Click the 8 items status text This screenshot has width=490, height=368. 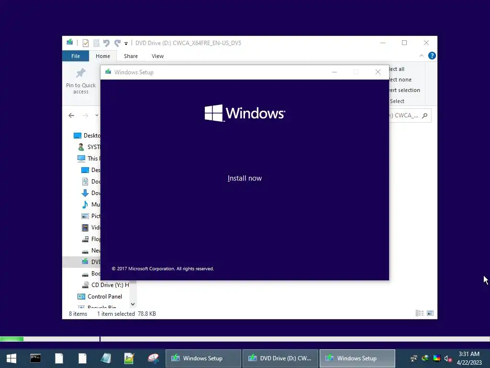(78, 313)
